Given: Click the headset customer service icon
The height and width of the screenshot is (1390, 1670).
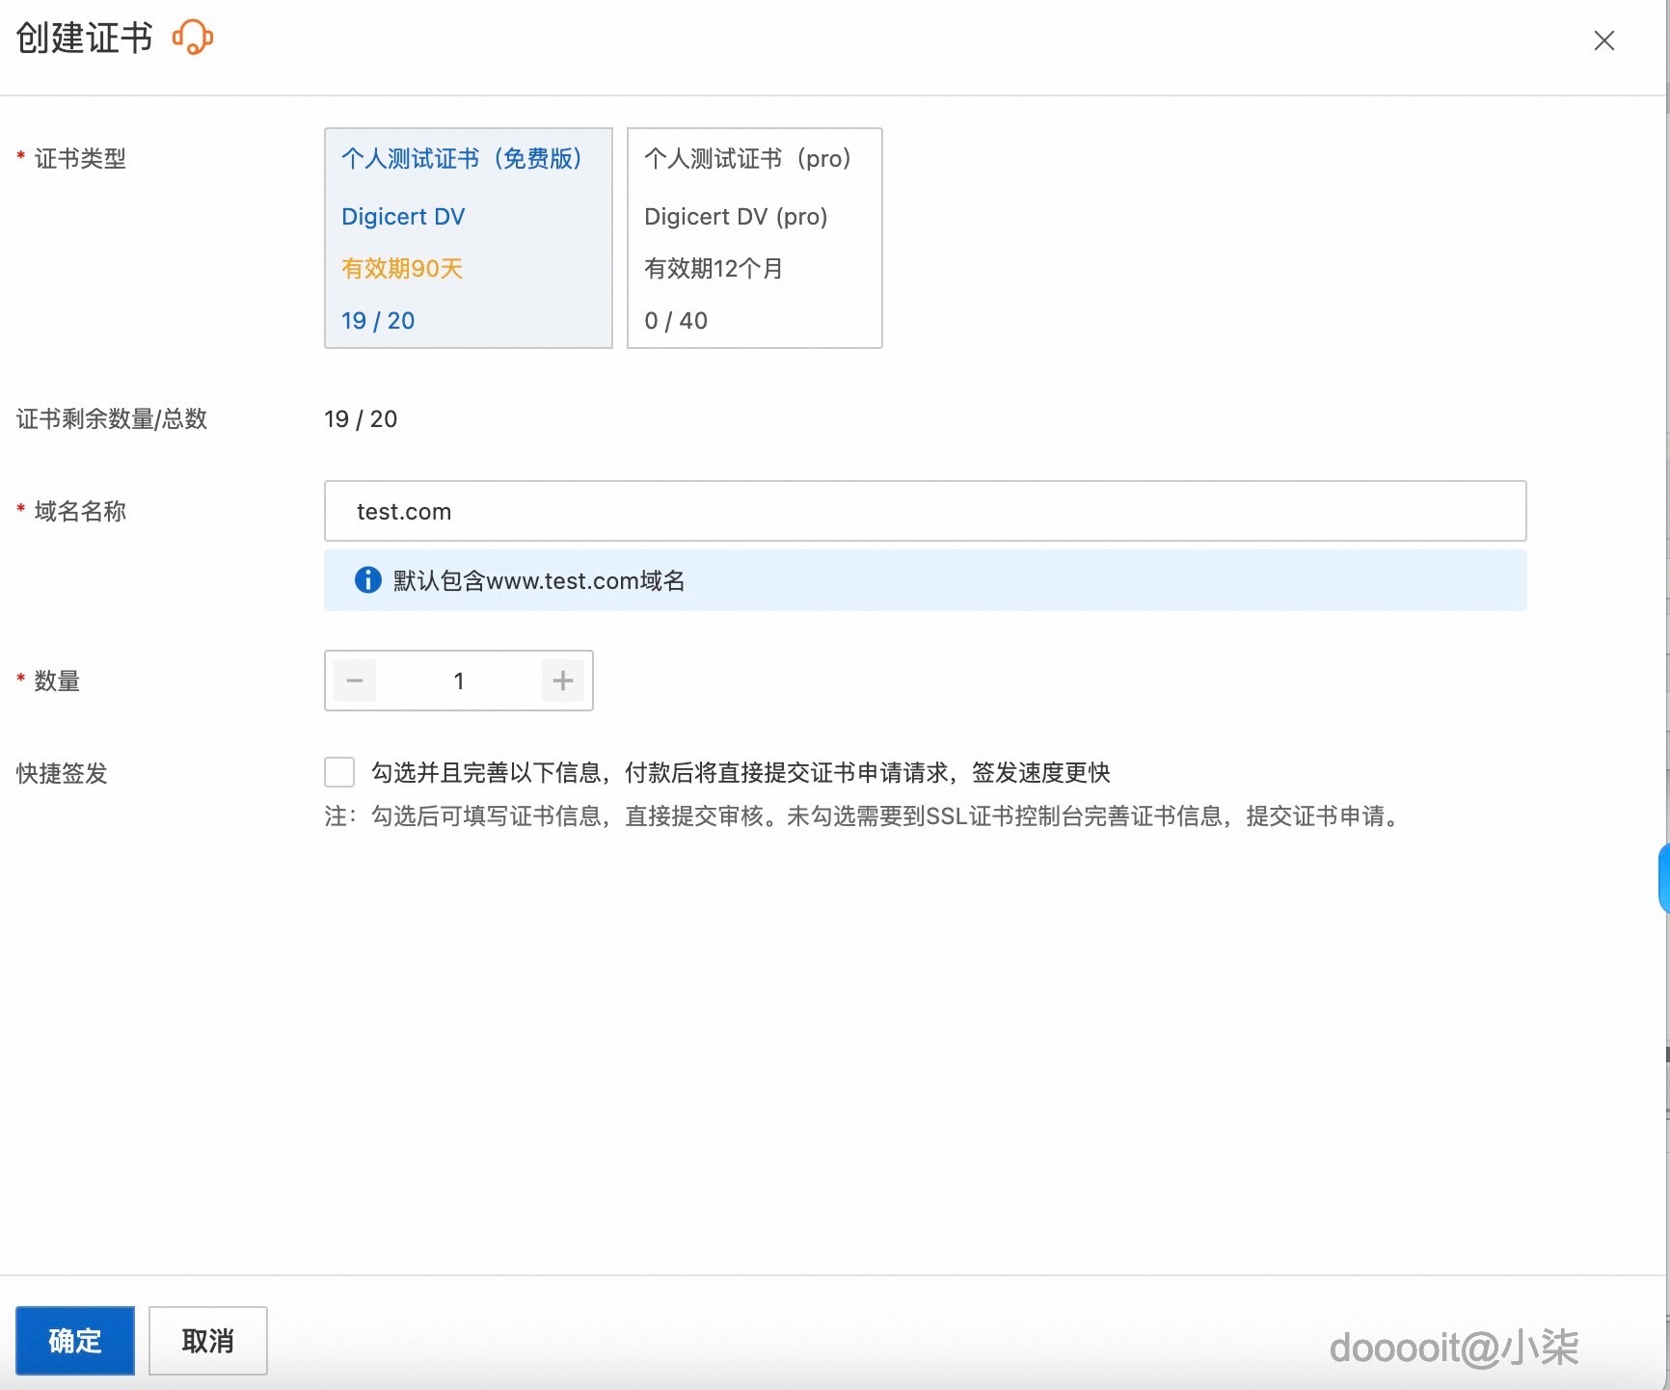Looking at the screenshot, I should (x=192, y=37).
